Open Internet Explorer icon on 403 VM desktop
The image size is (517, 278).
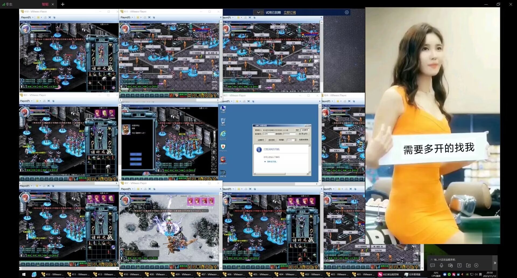pyautogui.click(x=223, y=135)
